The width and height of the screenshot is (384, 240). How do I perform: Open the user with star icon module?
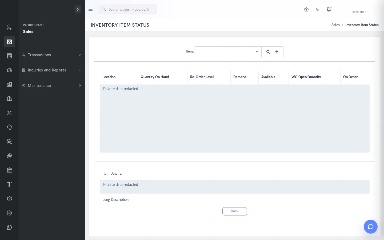[9, 27]
